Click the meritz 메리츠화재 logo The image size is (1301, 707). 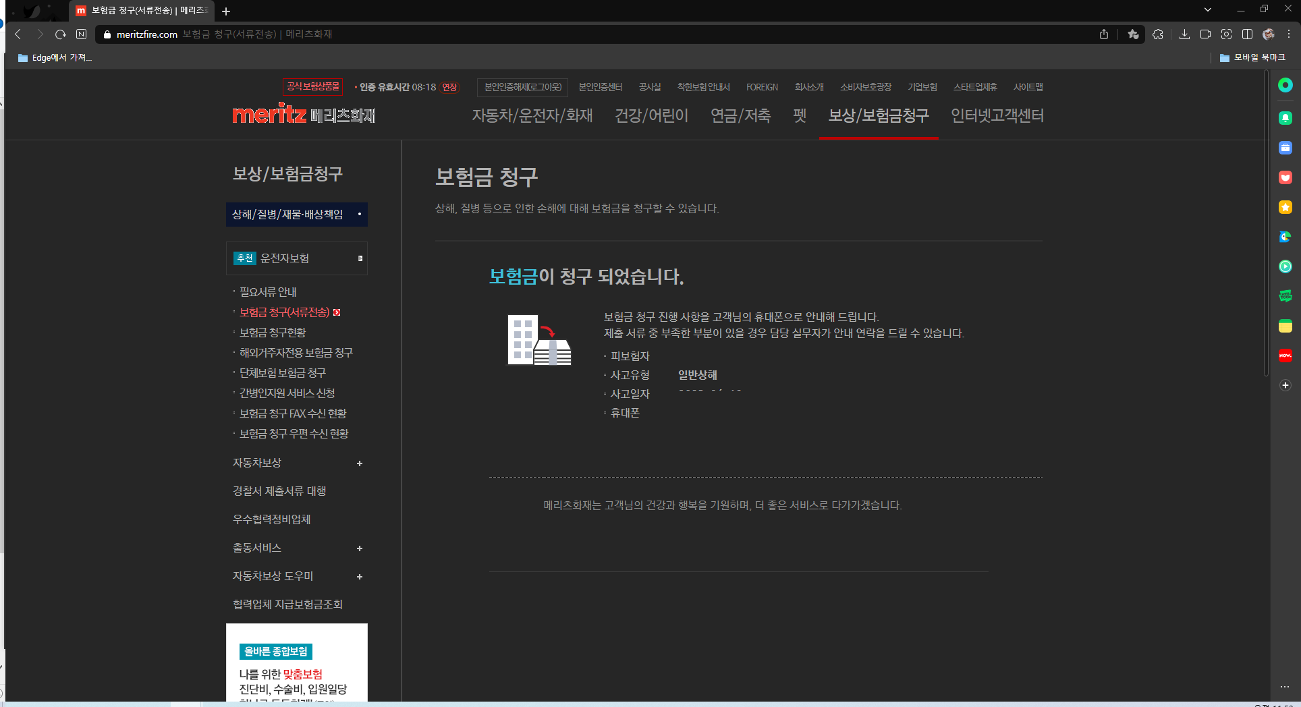tap(304, 115)
